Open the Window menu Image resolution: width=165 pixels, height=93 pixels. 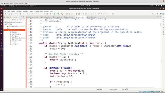click(x=46, y=11)
